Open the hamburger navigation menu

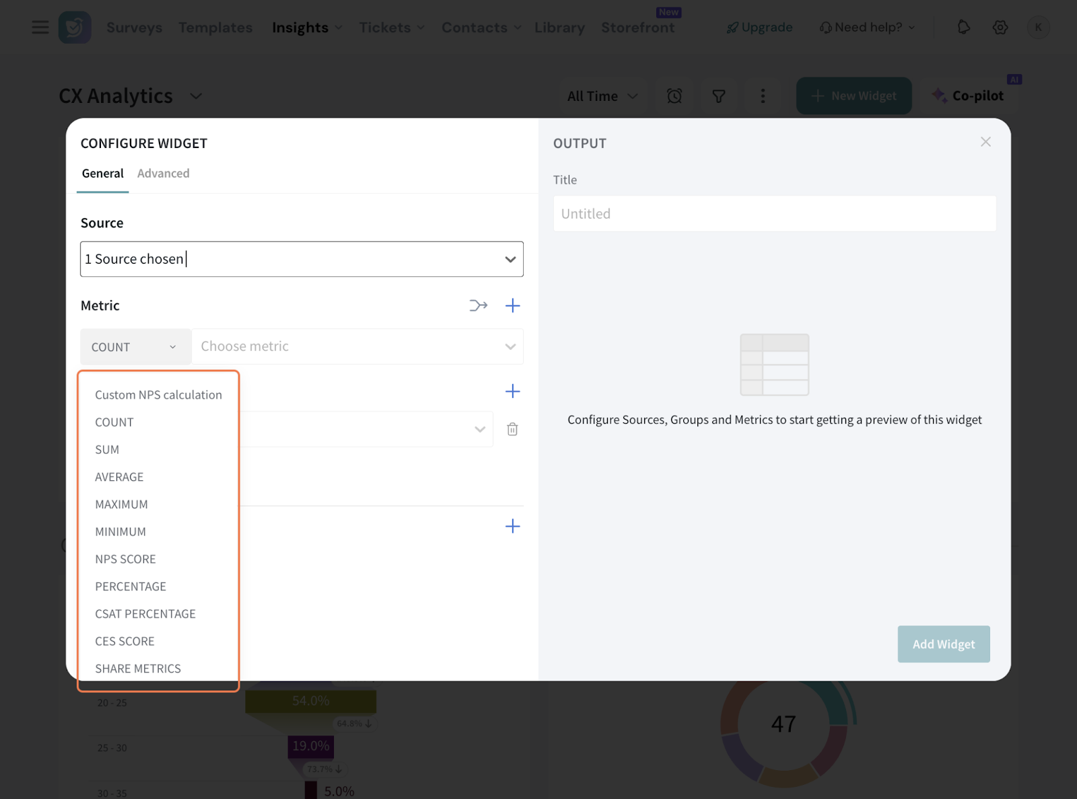coord(40,28)
